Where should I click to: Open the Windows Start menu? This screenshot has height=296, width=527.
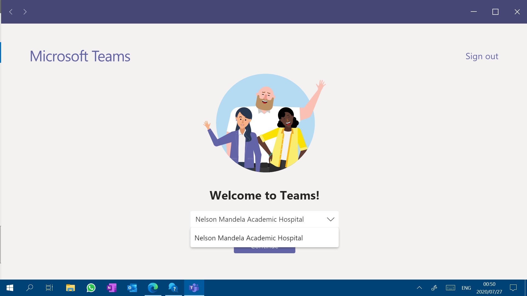(x=10, y=288)
